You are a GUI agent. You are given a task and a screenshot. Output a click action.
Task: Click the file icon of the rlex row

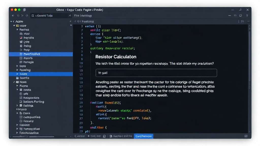coord(21,34)
